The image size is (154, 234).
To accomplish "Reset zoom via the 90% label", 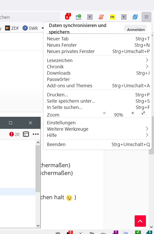I will [x=119, y=115].
